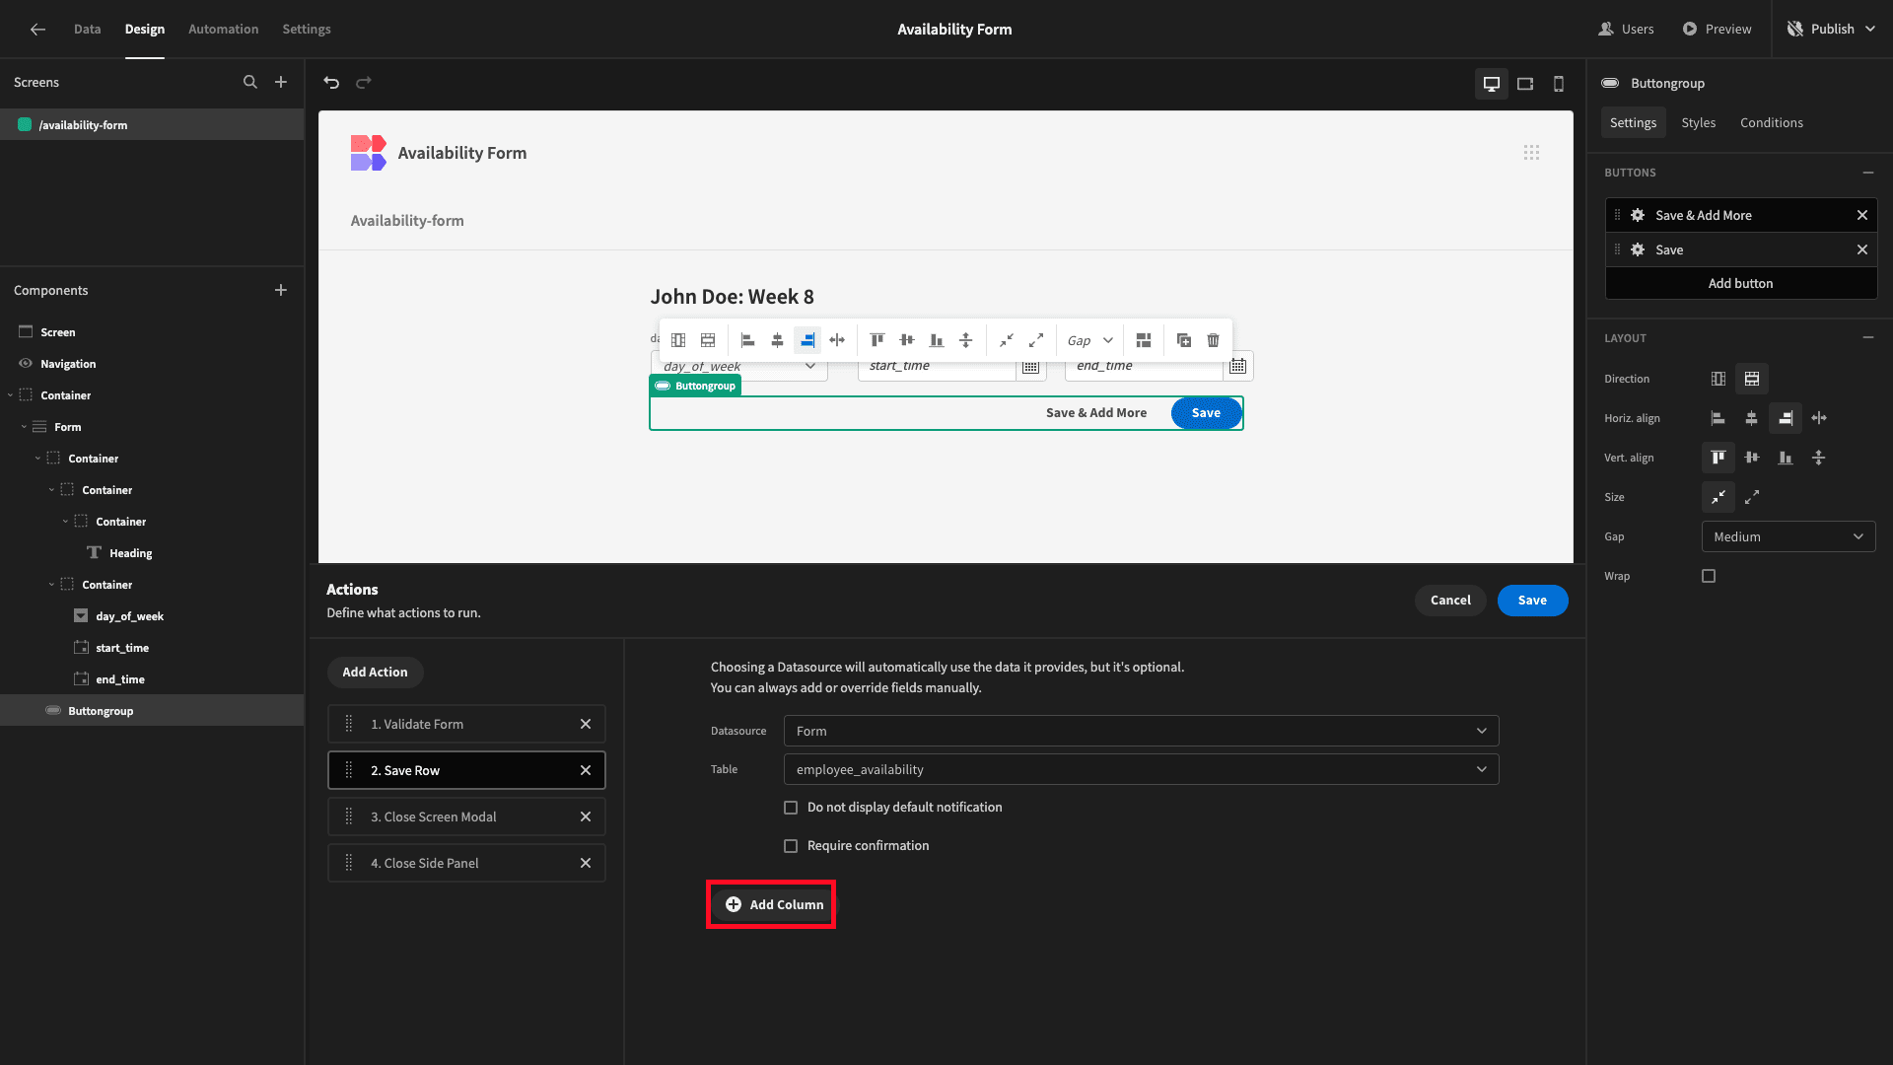Screen dimensions: 1893x1065
Task: Select the 3. Close Screen Modal action
Action: 466,816
